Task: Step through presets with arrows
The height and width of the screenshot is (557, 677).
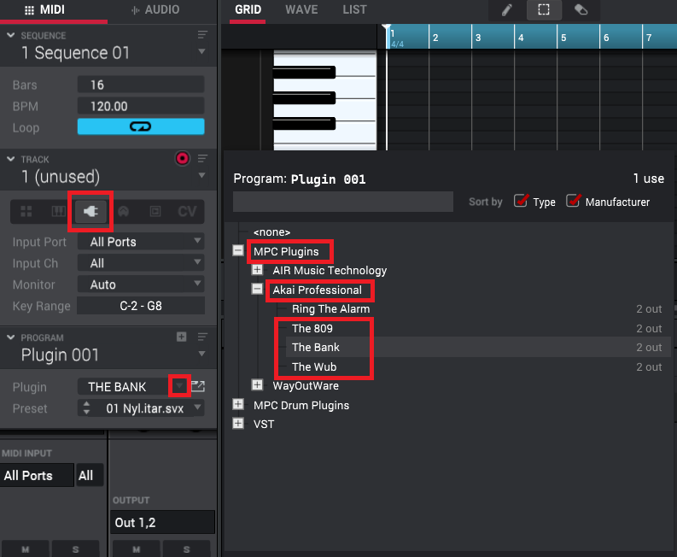Action: [86, 407]
